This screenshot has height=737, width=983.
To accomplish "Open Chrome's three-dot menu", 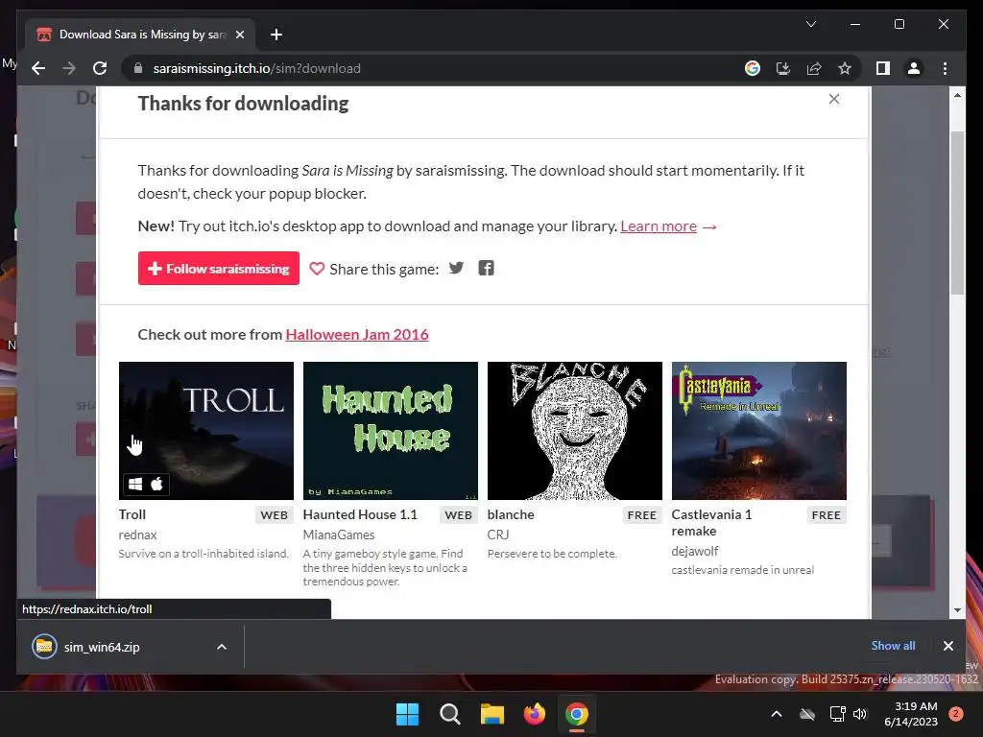I will coord(945,68).
